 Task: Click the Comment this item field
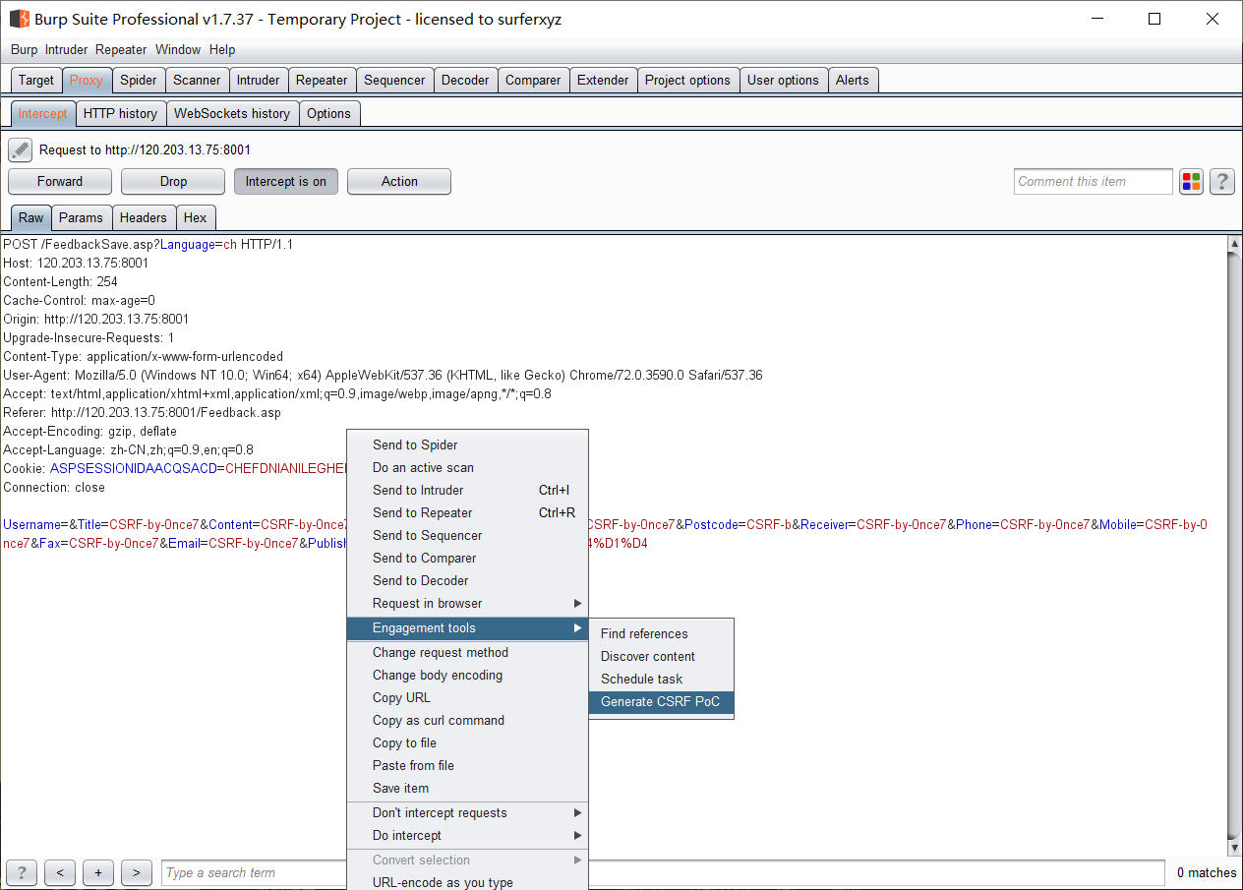tap(1094, 181)
